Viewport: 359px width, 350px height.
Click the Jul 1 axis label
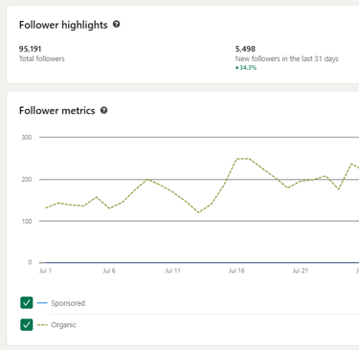pyautogui.click(x=45, y=271)
